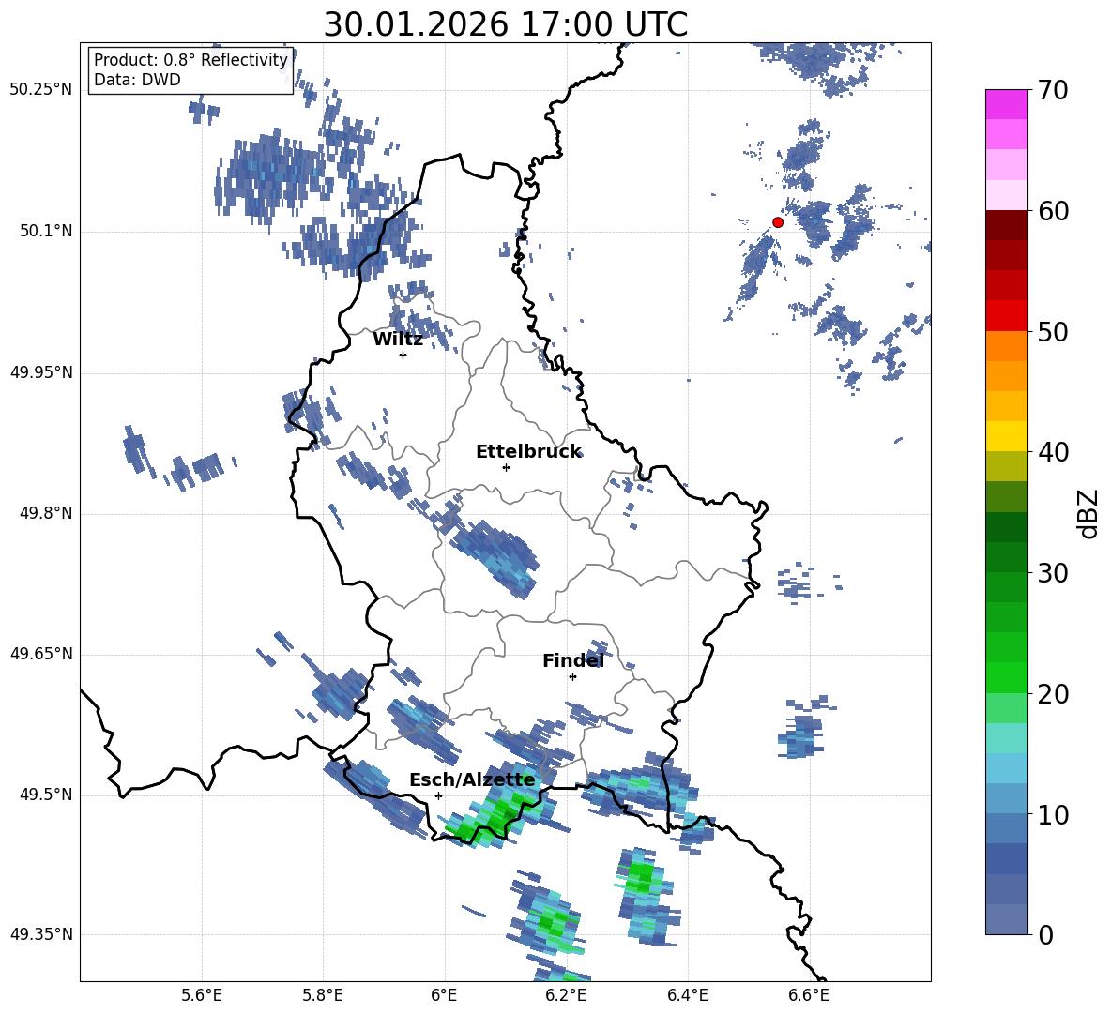Screen dimensions: 1111x1014
Task: Click the cross marker below Findel
Action: tap(572, 677)
